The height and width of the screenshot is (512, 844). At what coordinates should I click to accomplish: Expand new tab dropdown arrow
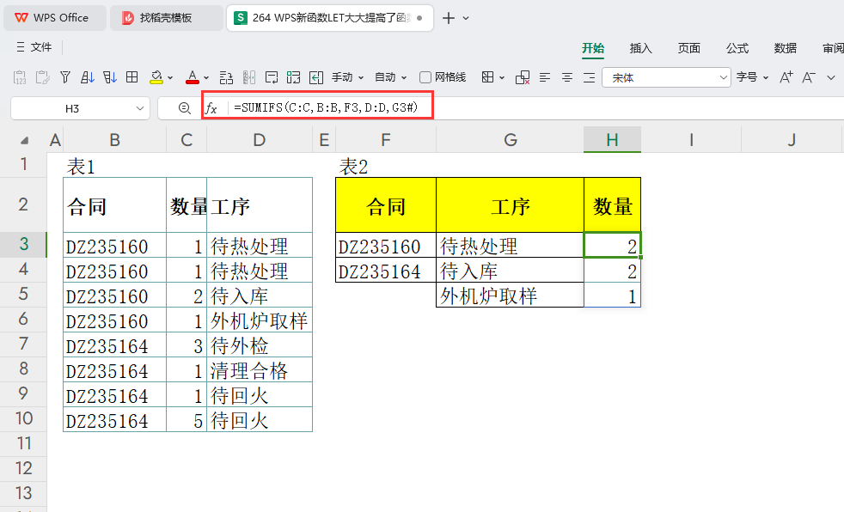(466, 18)
